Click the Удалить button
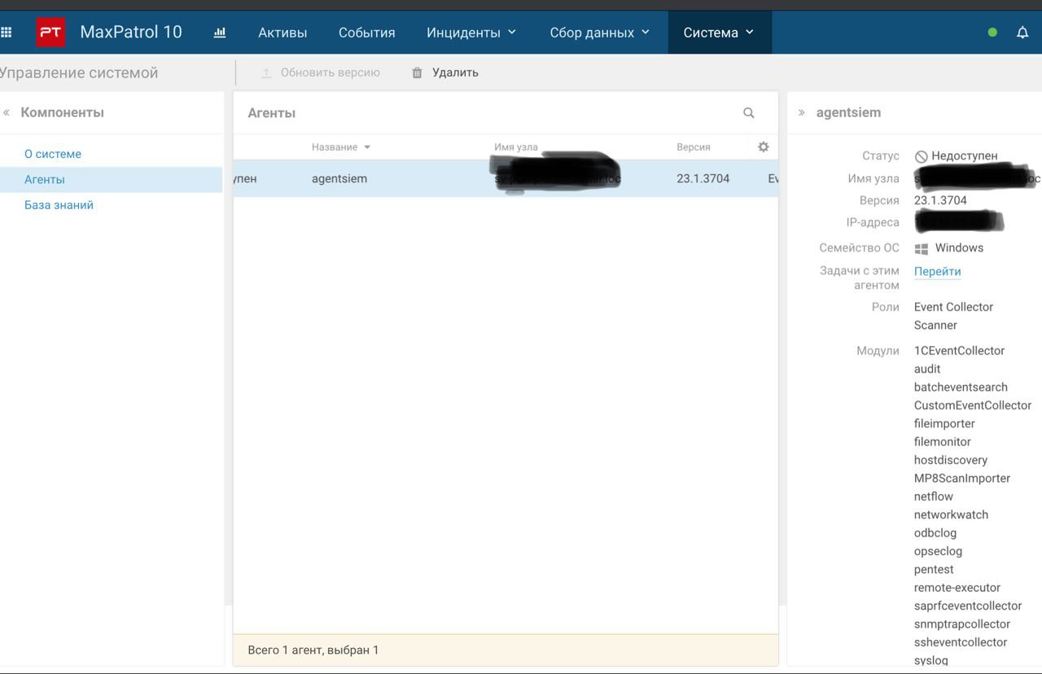The height and width of the screenshot is (674, 1042). pyautogui.click(x=445, y=72)
